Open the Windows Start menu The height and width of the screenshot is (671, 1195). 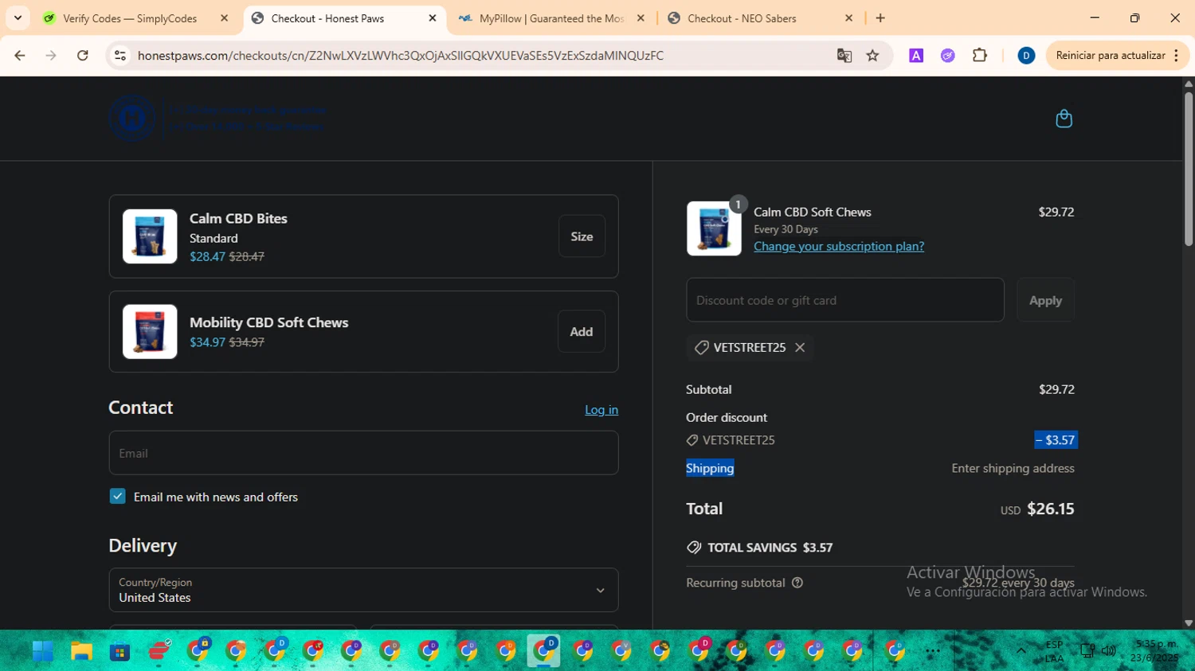tap(43, 651)
